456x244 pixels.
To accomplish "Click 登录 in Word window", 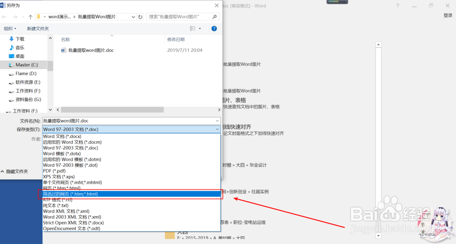I will [x=448, y=15].
